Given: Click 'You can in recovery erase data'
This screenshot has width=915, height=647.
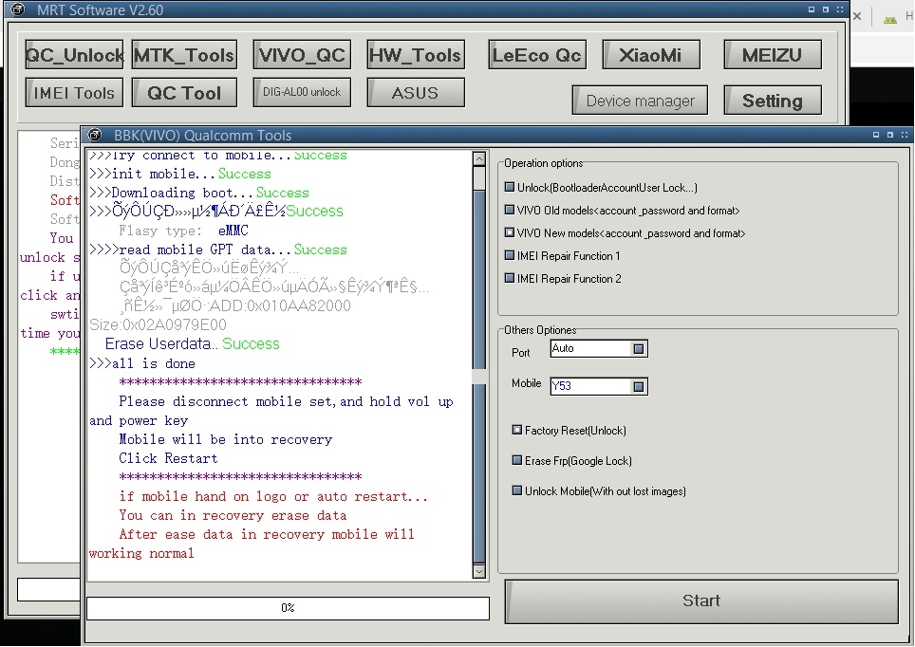Looking at the screenshot, I should (233, 515).
